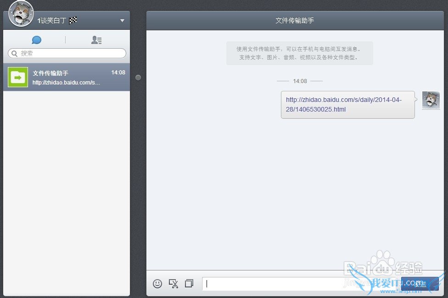This screenshot has width=448, height=298.
Task: Toggle the sidebar with the round divider handle
Action: point(138,78)
